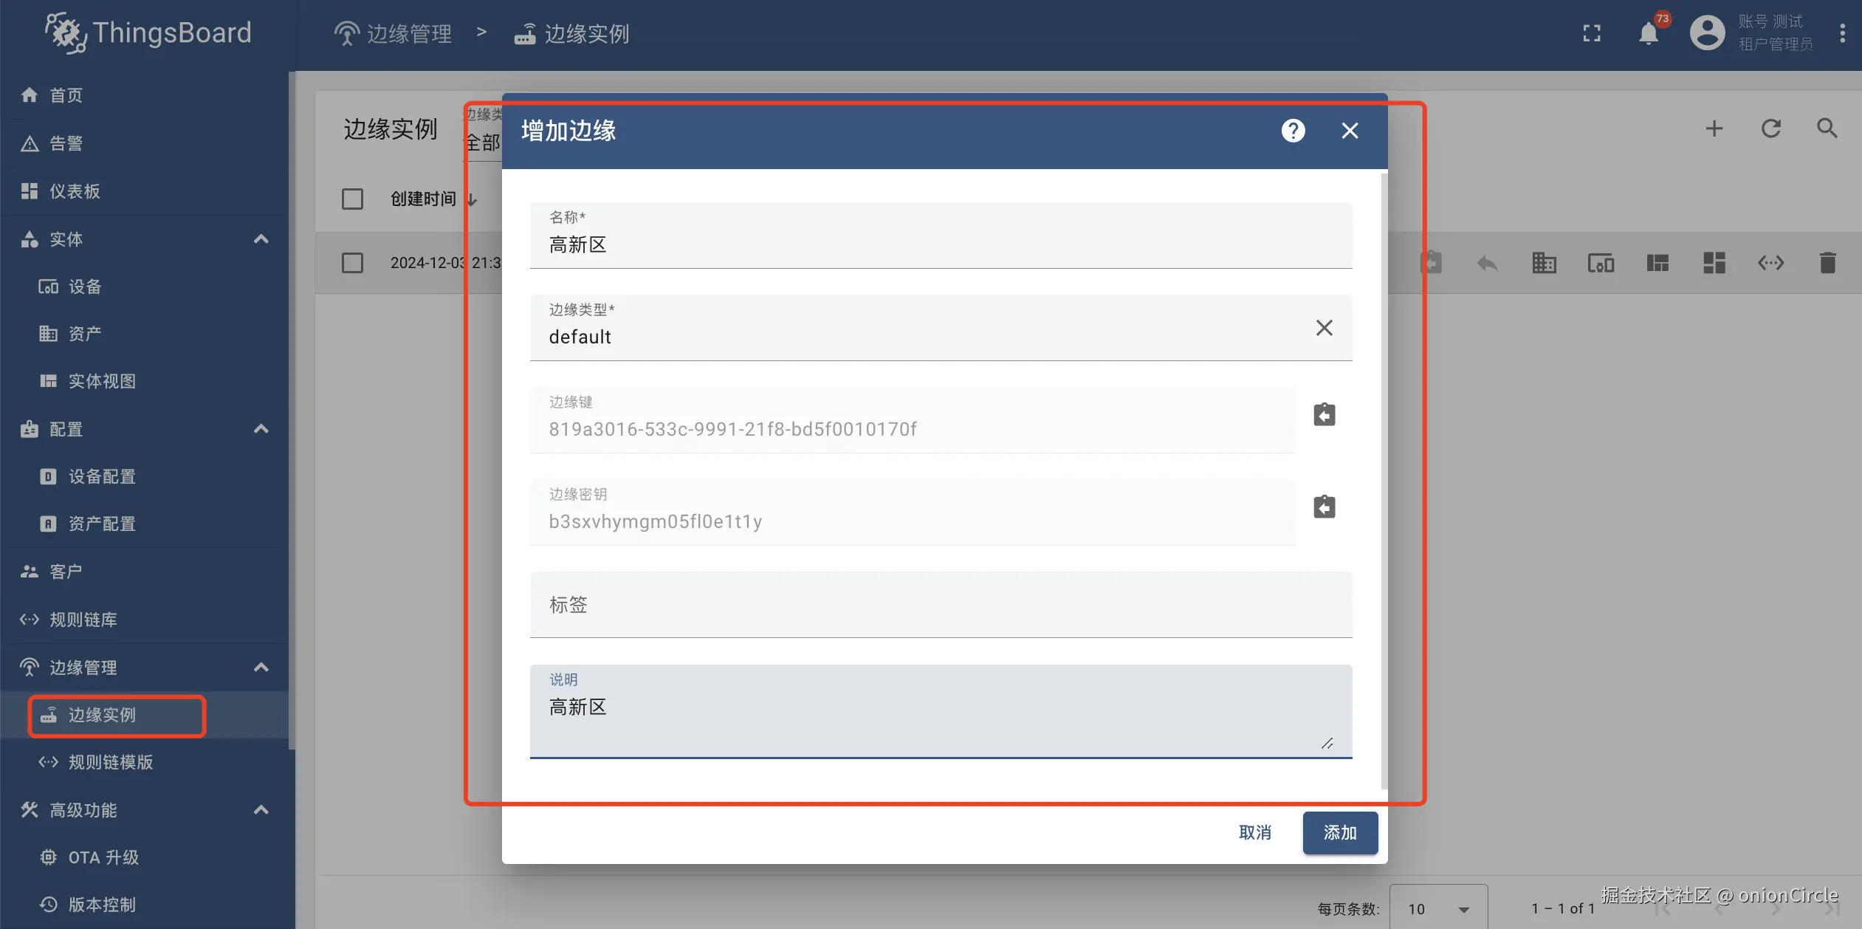Image resolution: width=1862 pixels, height=929 pixels.
Task: Open the help icon in the dialog header
Action: coord(1293,131)
